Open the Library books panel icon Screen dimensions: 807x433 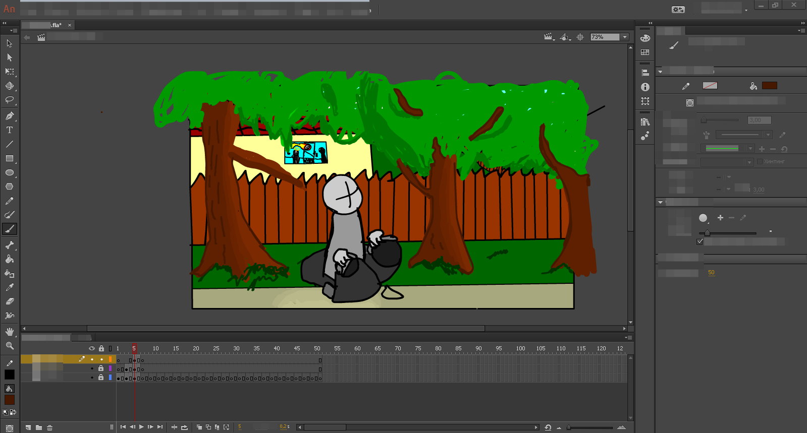[x=645, y=122]
